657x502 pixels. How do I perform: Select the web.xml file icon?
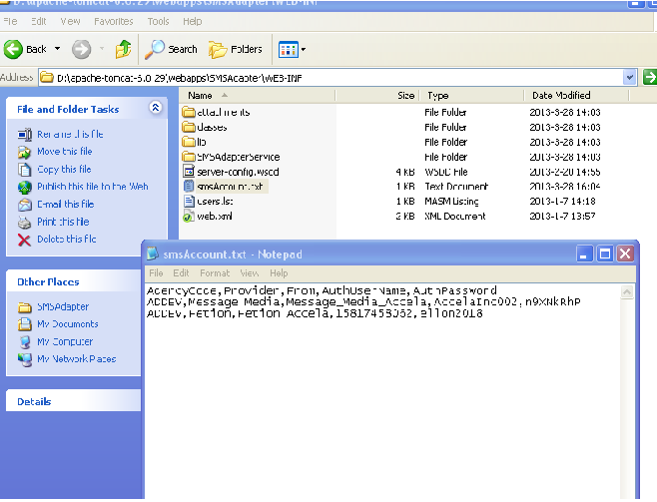click(188, 216)
